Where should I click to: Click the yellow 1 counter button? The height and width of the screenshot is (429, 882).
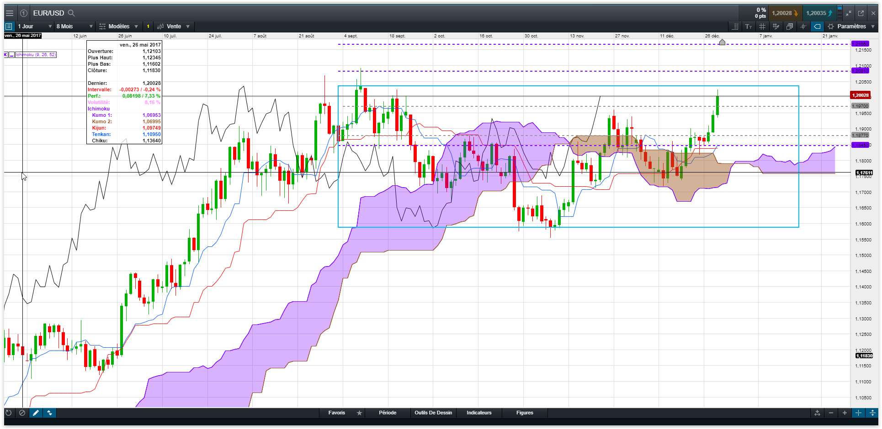click(148, 26)
